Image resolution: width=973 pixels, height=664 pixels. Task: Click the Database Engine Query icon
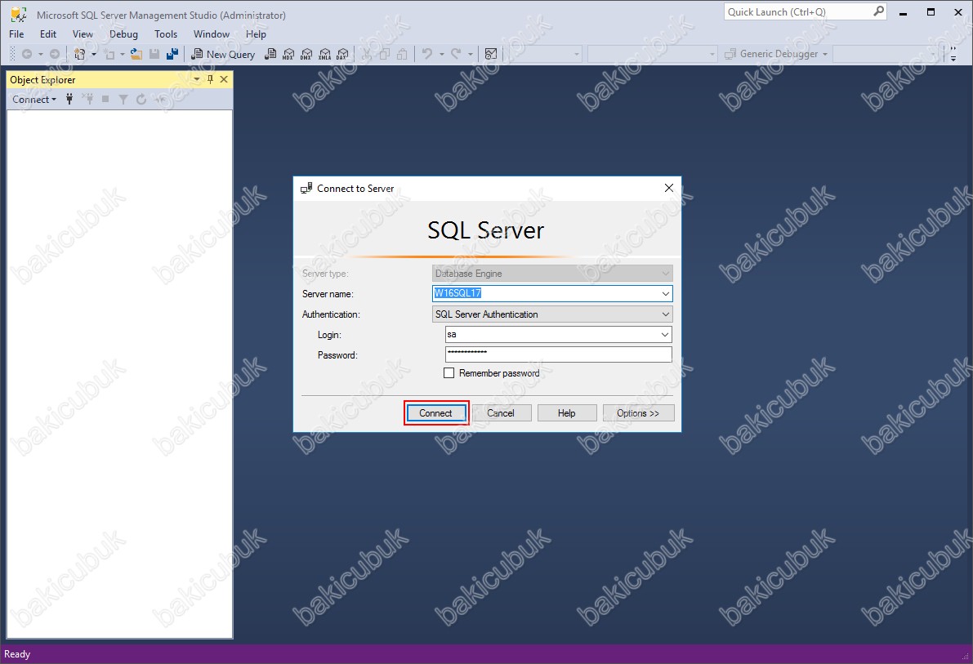pyautogui.click(x=270, y=54)
